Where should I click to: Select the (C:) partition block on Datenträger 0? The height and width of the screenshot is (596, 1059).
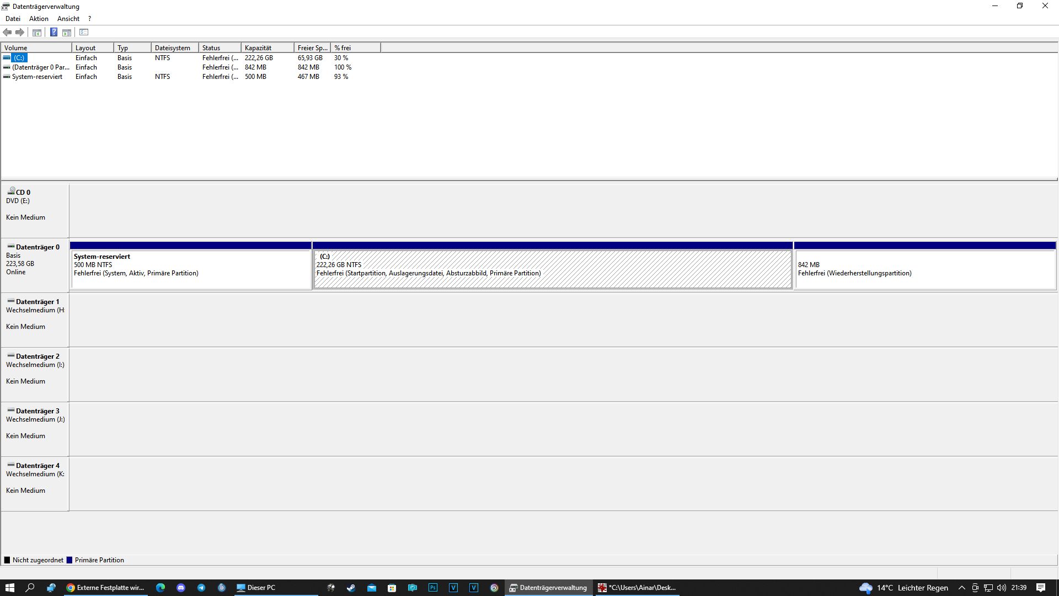pos(552,269)
